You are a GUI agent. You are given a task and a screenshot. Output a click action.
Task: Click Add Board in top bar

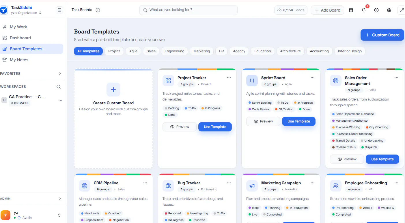pos(327,10)
